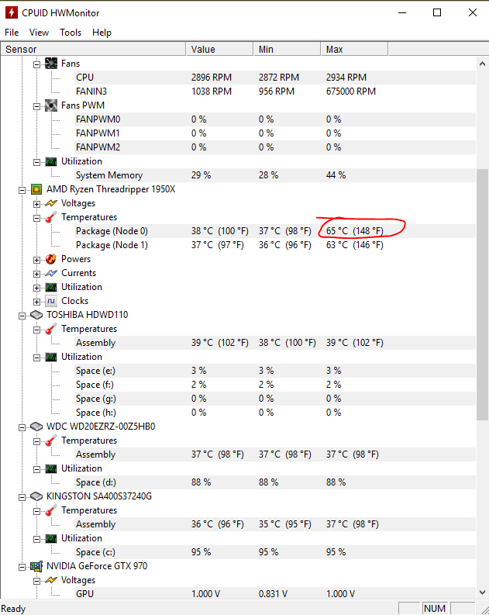Click the WDC WD20EZRZ drive icon

36,427
